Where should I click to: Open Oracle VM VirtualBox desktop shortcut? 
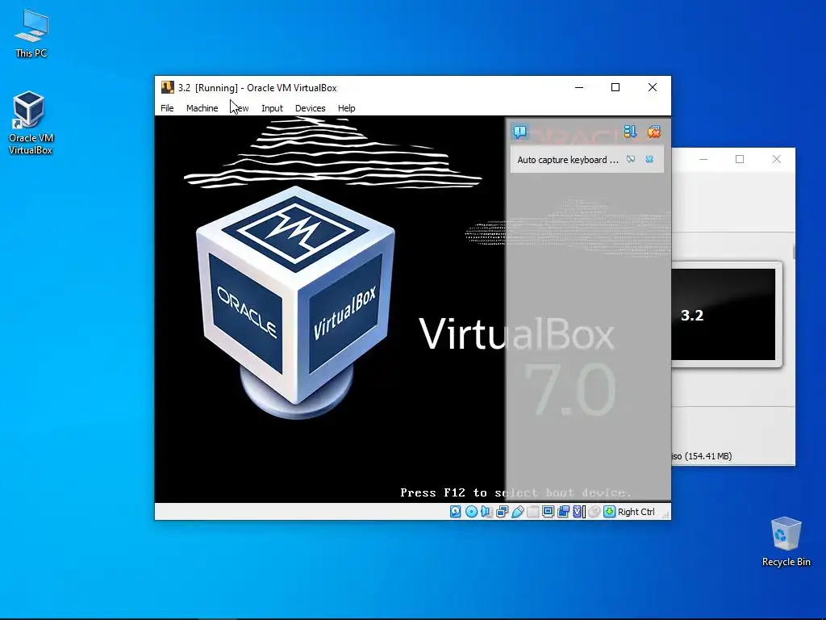[x=30, y=123]
